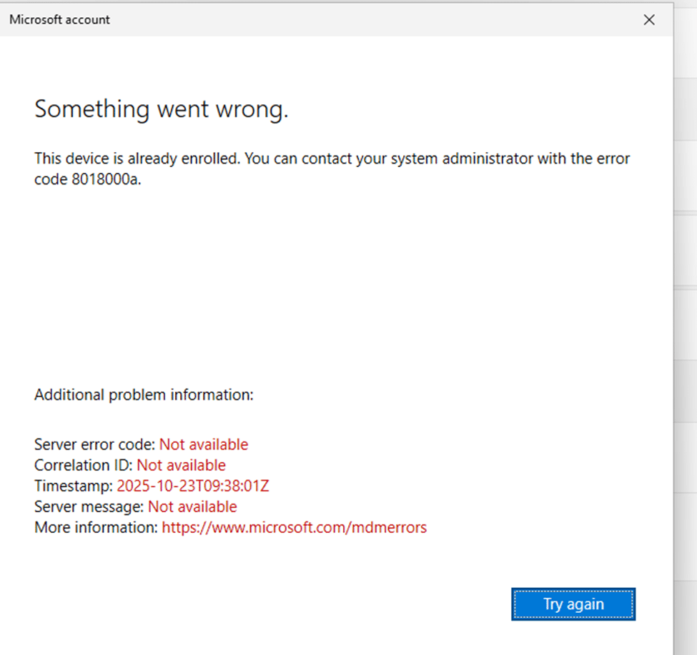This screenshot has height=655, width=697.
Task: Click the timestamp value 2025-10-23T09:38:01Z
Action: click(x=192, y=486)
